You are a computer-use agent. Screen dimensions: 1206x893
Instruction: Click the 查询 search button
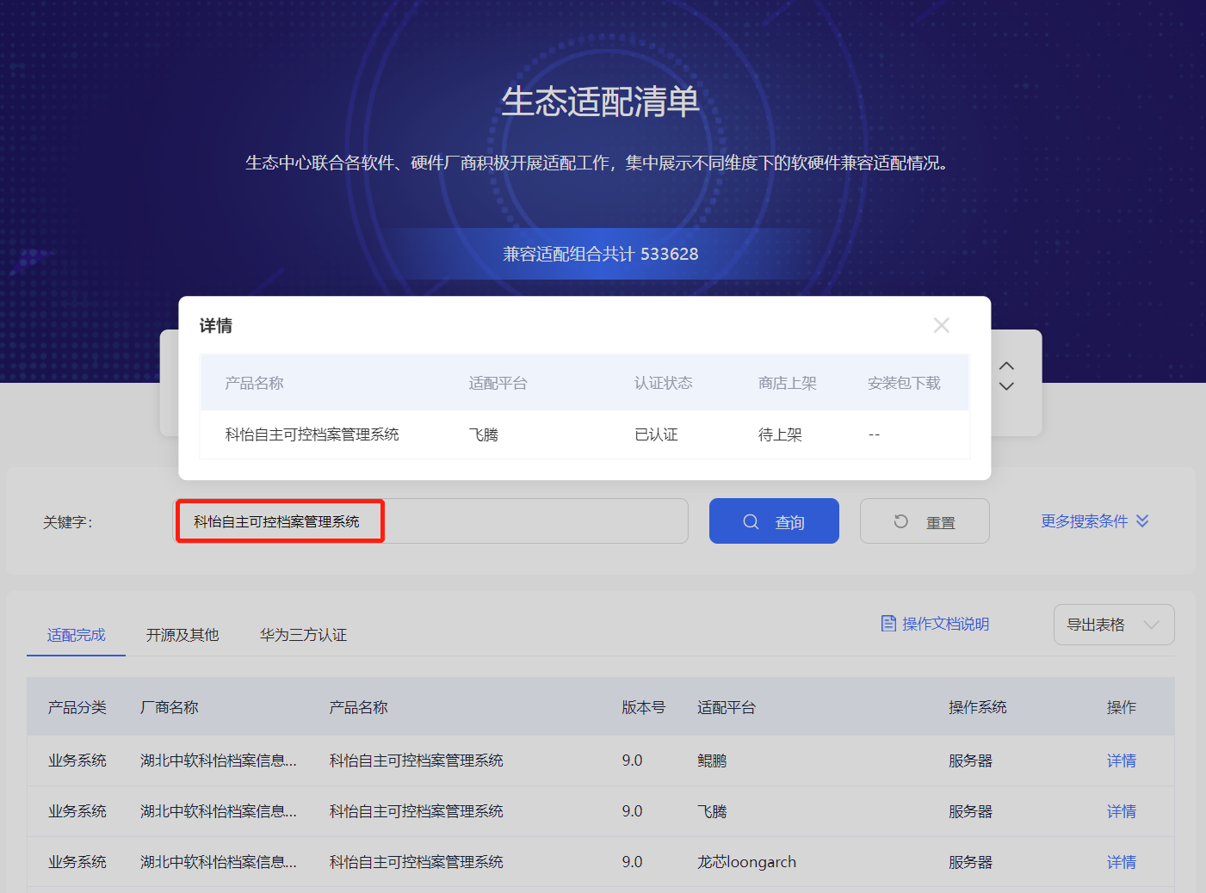[774, 521]
